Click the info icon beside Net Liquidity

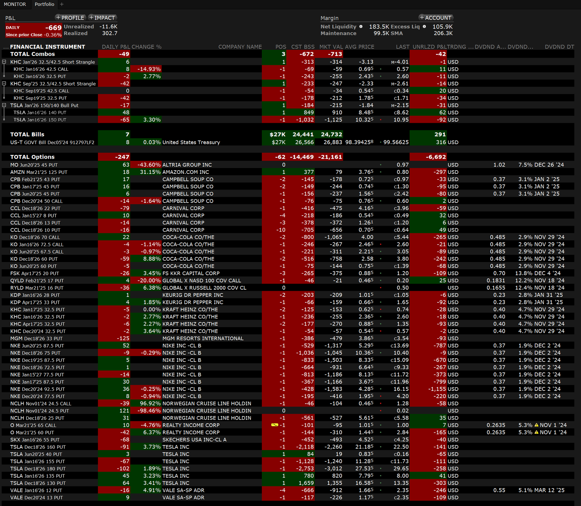pos(361,26)
